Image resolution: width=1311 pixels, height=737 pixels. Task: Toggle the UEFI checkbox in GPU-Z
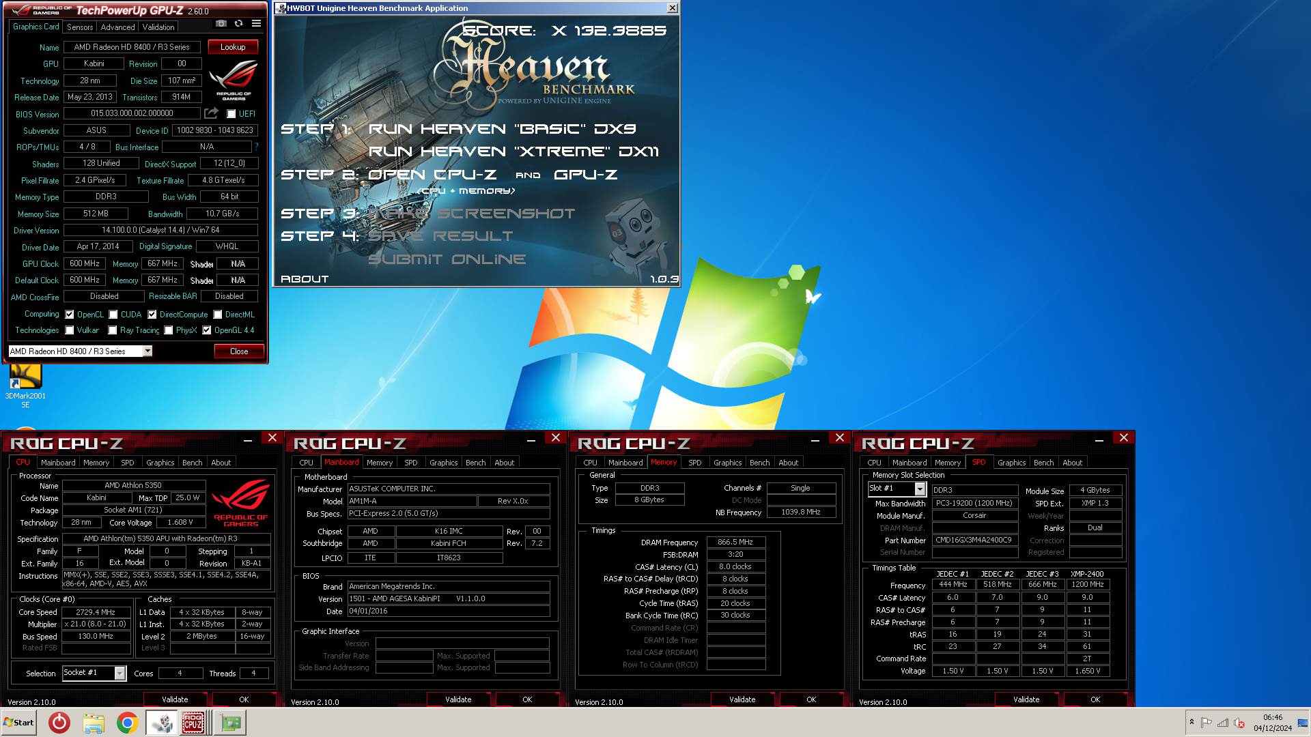point(231,114)
